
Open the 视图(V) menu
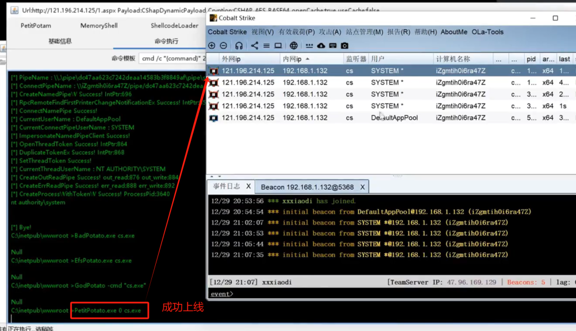262,32
